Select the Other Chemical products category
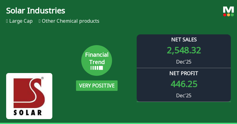 point(70,21)
